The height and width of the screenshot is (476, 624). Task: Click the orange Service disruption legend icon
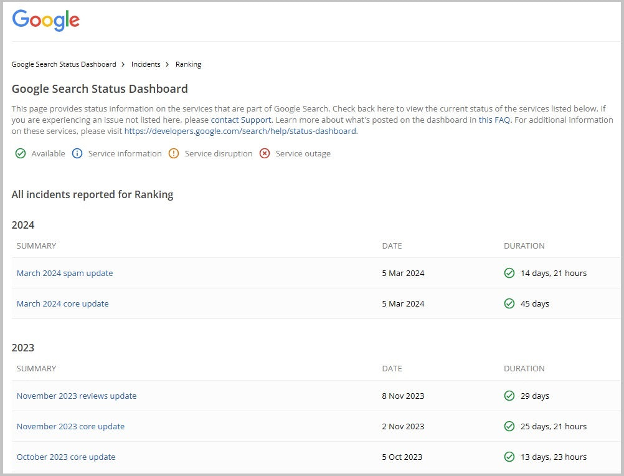[174, 154]
